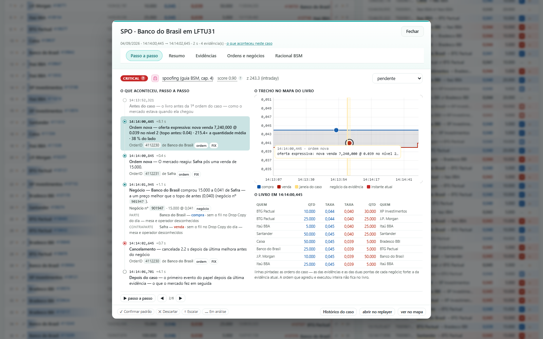Go to the previous step arrow
543x339 pixels.
coord(162,298)
